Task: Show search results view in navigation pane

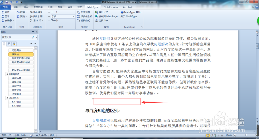Action: click(x=14, y=44)
